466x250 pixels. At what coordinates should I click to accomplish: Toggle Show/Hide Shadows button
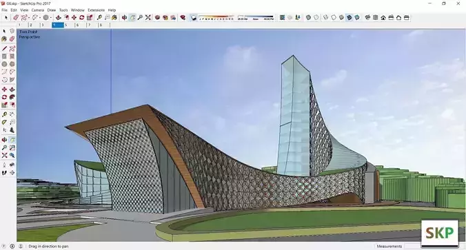click(x=194, y=17)
